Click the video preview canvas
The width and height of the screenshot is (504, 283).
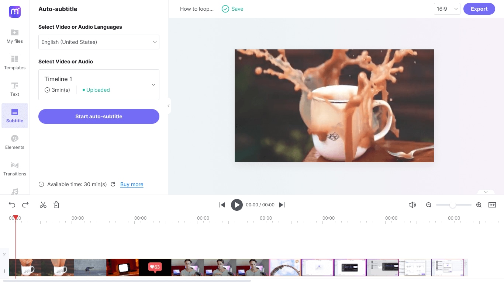tap(334, 106)
